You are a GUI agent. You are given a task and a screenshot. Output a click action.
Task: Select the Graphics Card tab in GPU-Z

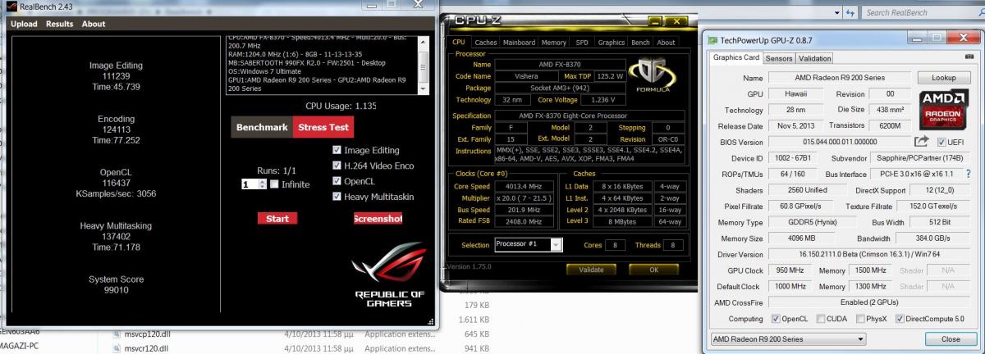tap(736, 57)
